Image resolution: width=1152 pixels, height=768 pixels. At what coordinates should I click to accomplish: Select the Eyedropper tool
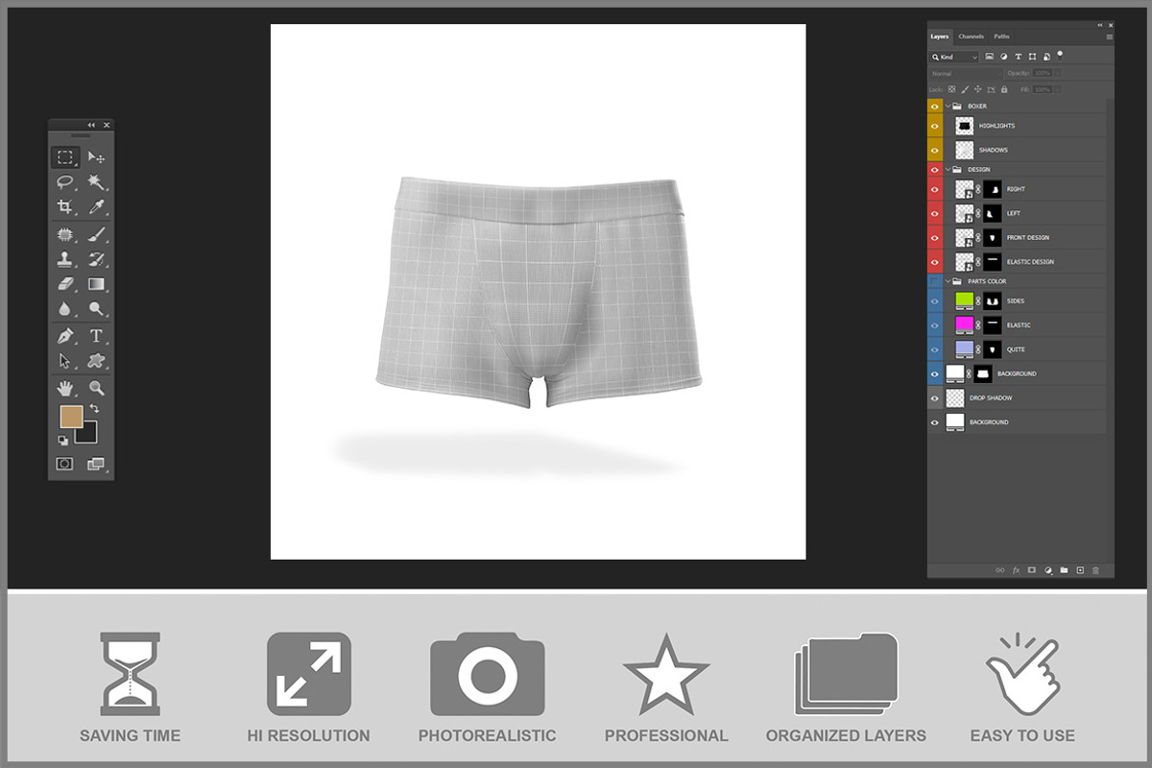pyautogui.click(x=96, y=206)
